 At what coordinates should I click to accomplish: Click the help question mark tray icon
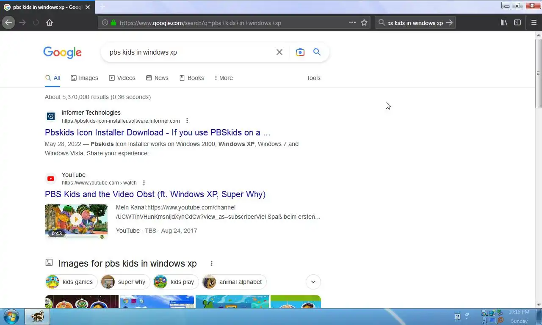457,317
